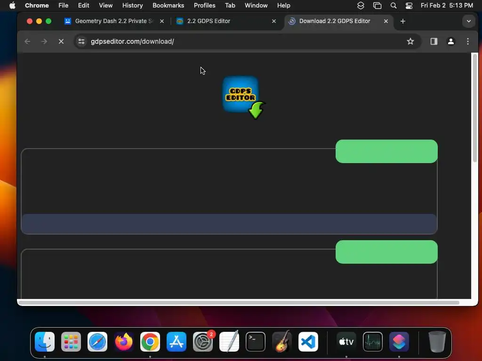
Task: Launch GarageBand from the Dock
Action: point(282,342)
